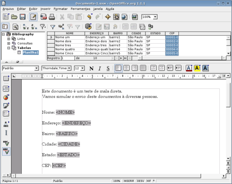Open the Editar menu

coord(21,9)
